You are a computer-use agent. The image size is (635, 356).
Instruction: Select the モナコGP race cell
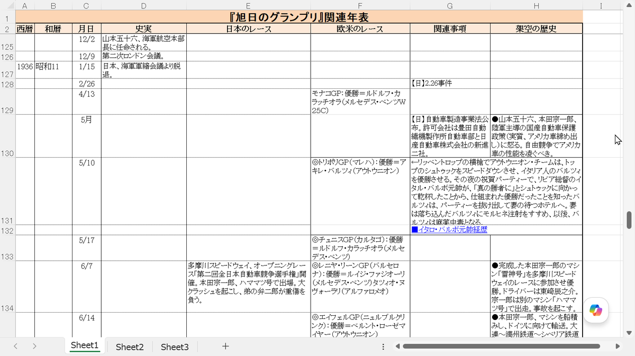click(x=360, y=102)
